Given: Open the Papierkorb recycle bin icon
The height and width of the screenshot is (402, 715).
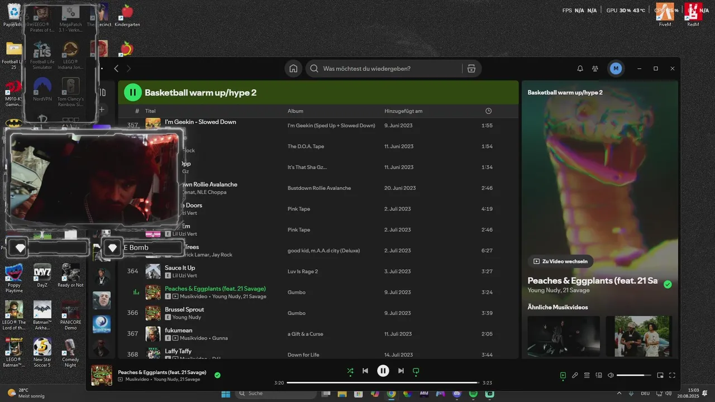Looking at the screenshot, I should pos(13,15).
